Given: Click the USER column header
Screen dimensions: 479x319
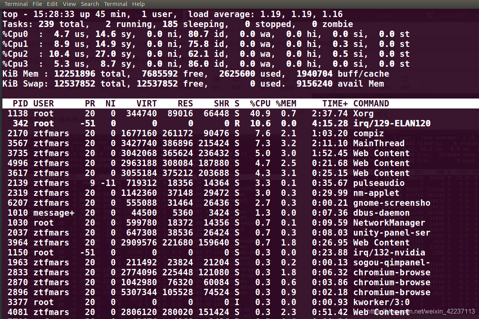Looking at the screenshot, I should pos(44,104).
